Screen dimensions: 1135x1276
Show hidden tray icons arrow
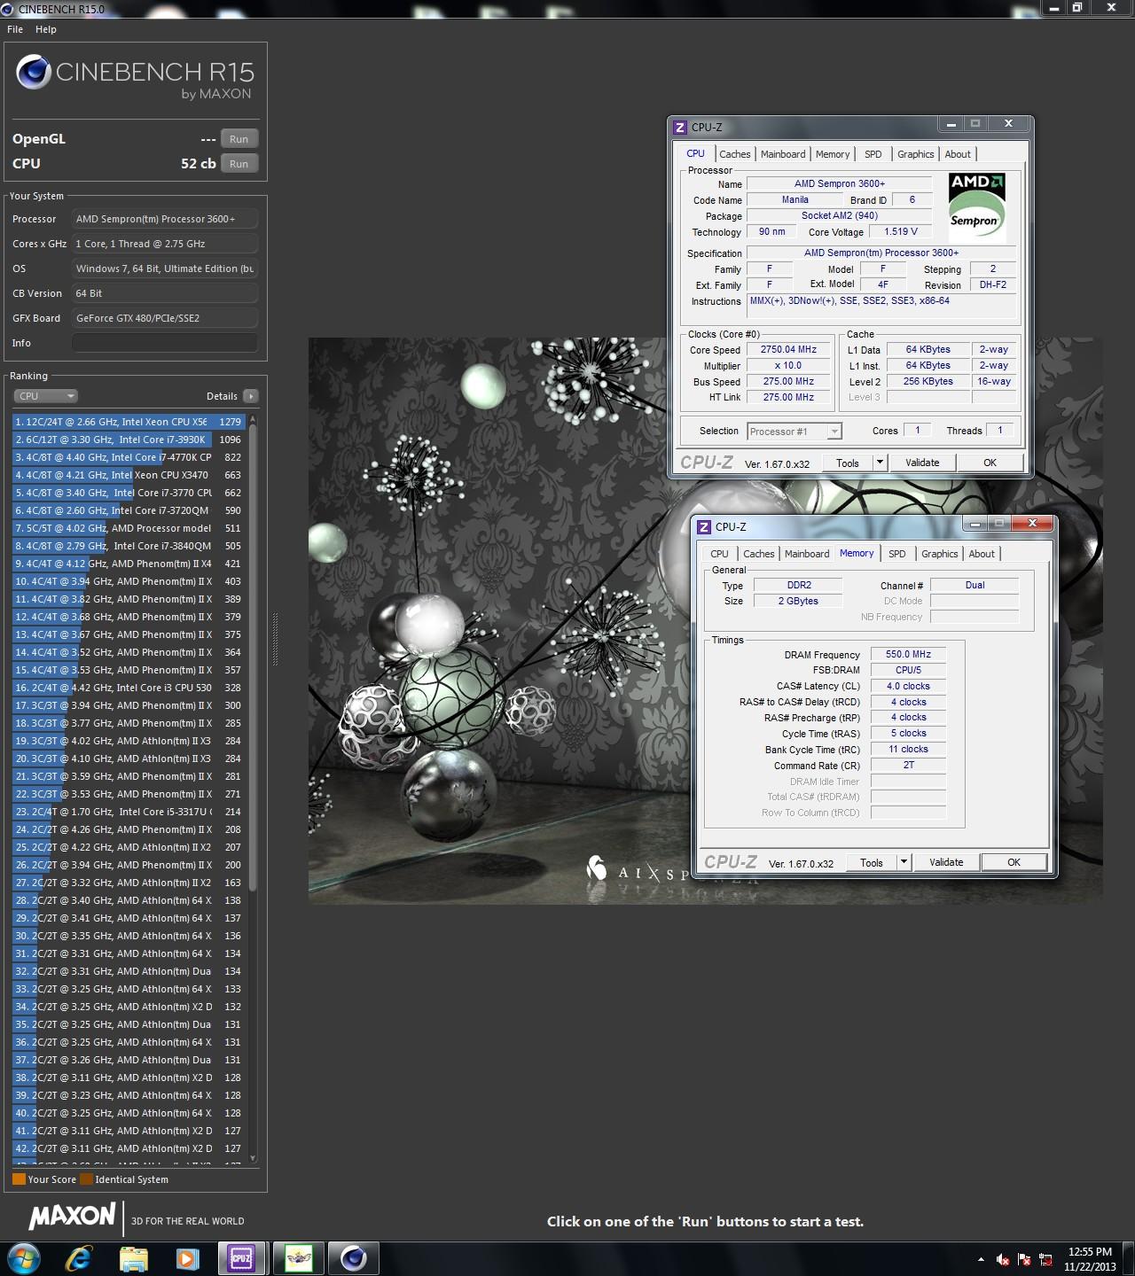(x=981, y=1259)
